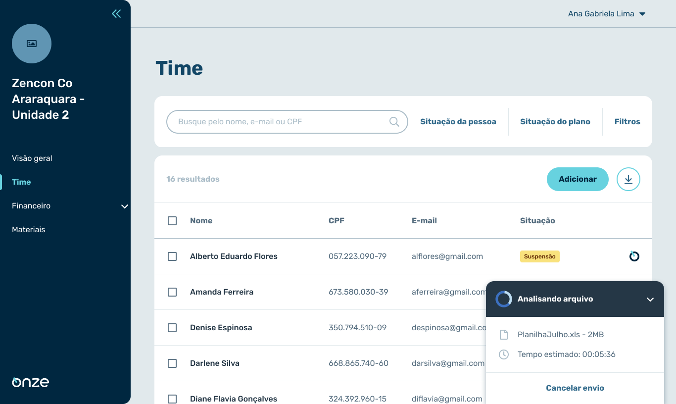Screen dimensions: 676x404
Task: Collapse the Analisando arquivo panel
Action: (x=650, y=299)
